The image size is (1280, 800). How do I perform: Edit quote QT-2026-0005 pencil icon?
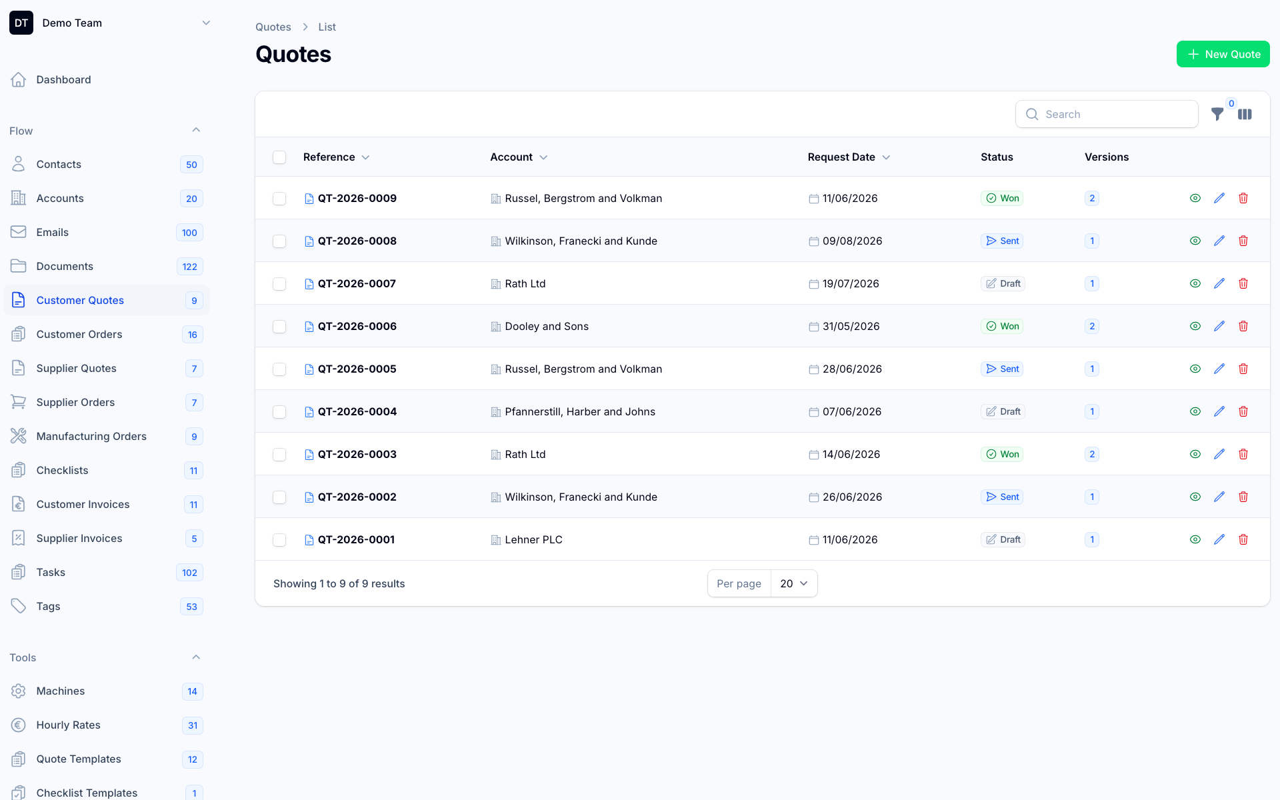(x=1219, y=369)
